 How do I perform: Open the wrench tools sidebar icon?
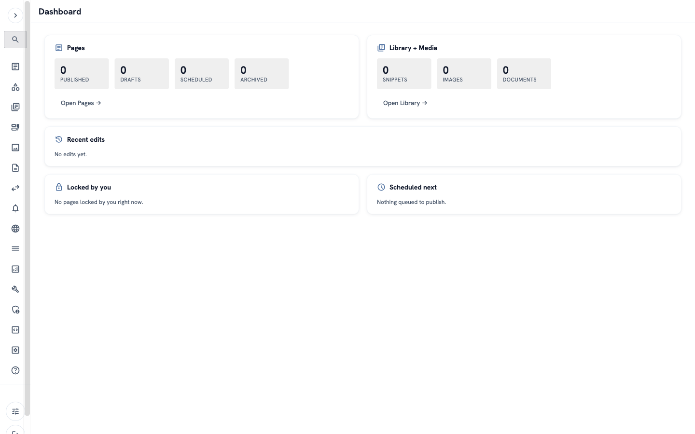point(15,289)
